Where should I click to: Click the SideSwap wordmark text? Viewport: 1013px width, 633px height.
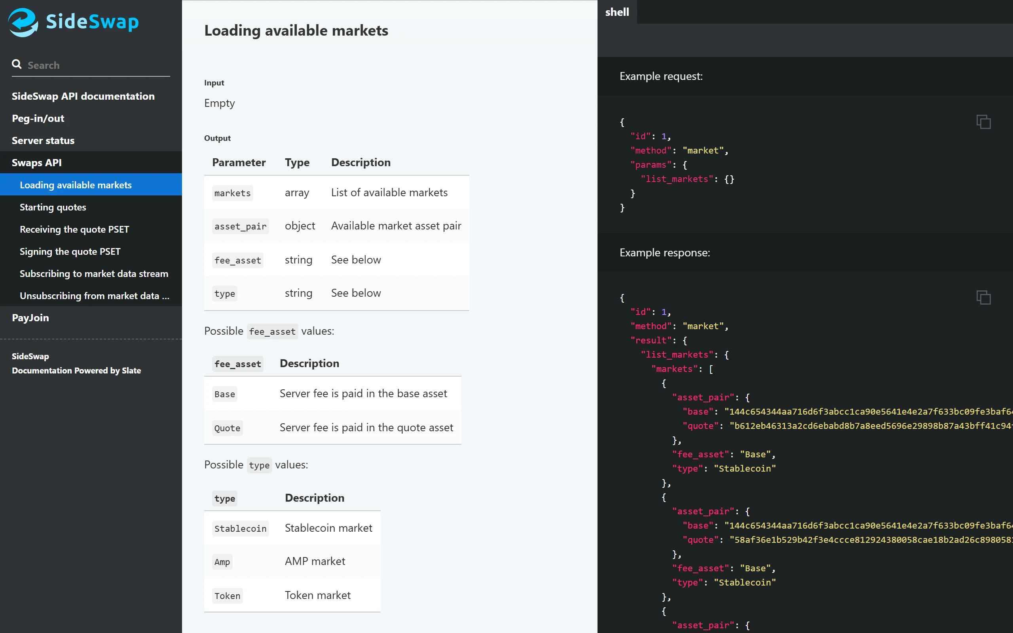tap(92, 22)
